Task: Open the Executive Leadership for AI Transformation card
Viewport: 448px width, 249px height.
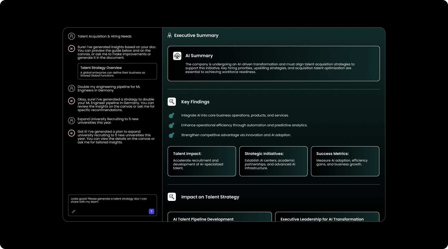Action: (327, 217)
